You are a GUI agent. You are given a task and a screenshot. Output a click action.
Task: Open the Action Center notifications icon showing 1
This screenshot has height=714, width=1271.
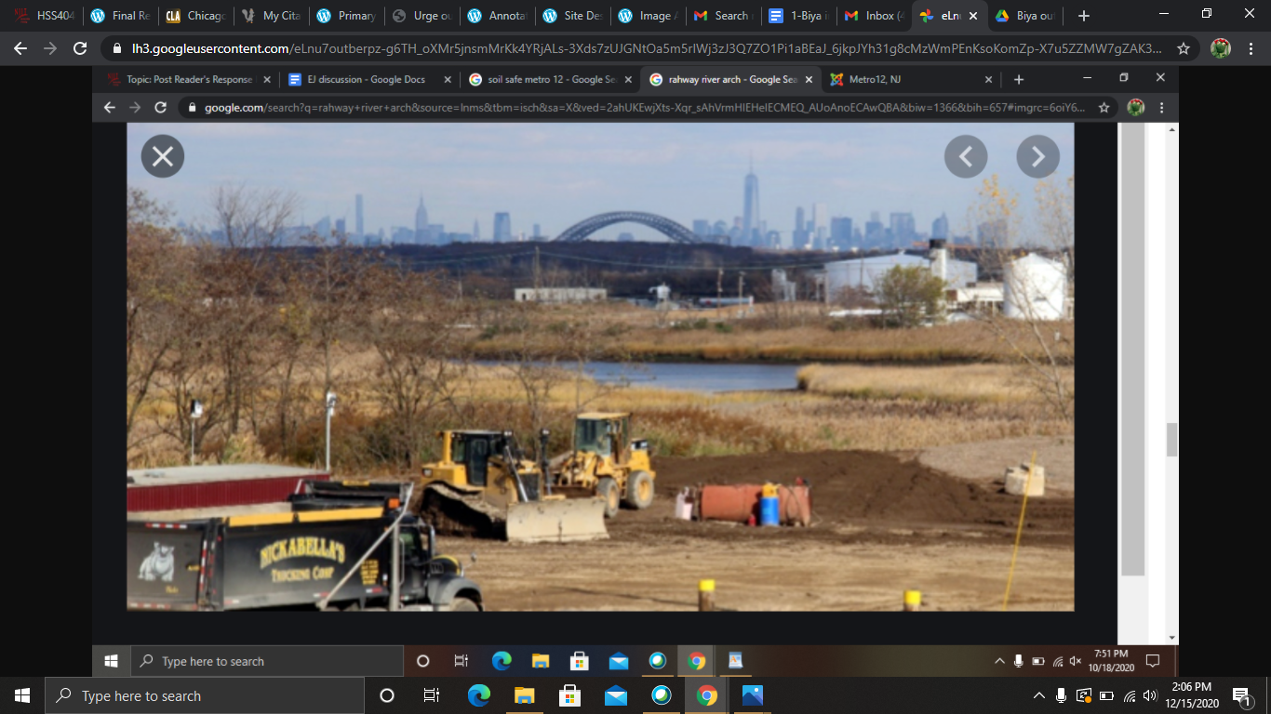(1241, 695)
